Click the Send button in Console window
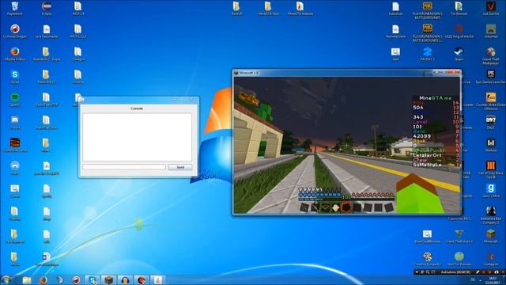The height and width of the screenshot is (285, 506). 180,167
